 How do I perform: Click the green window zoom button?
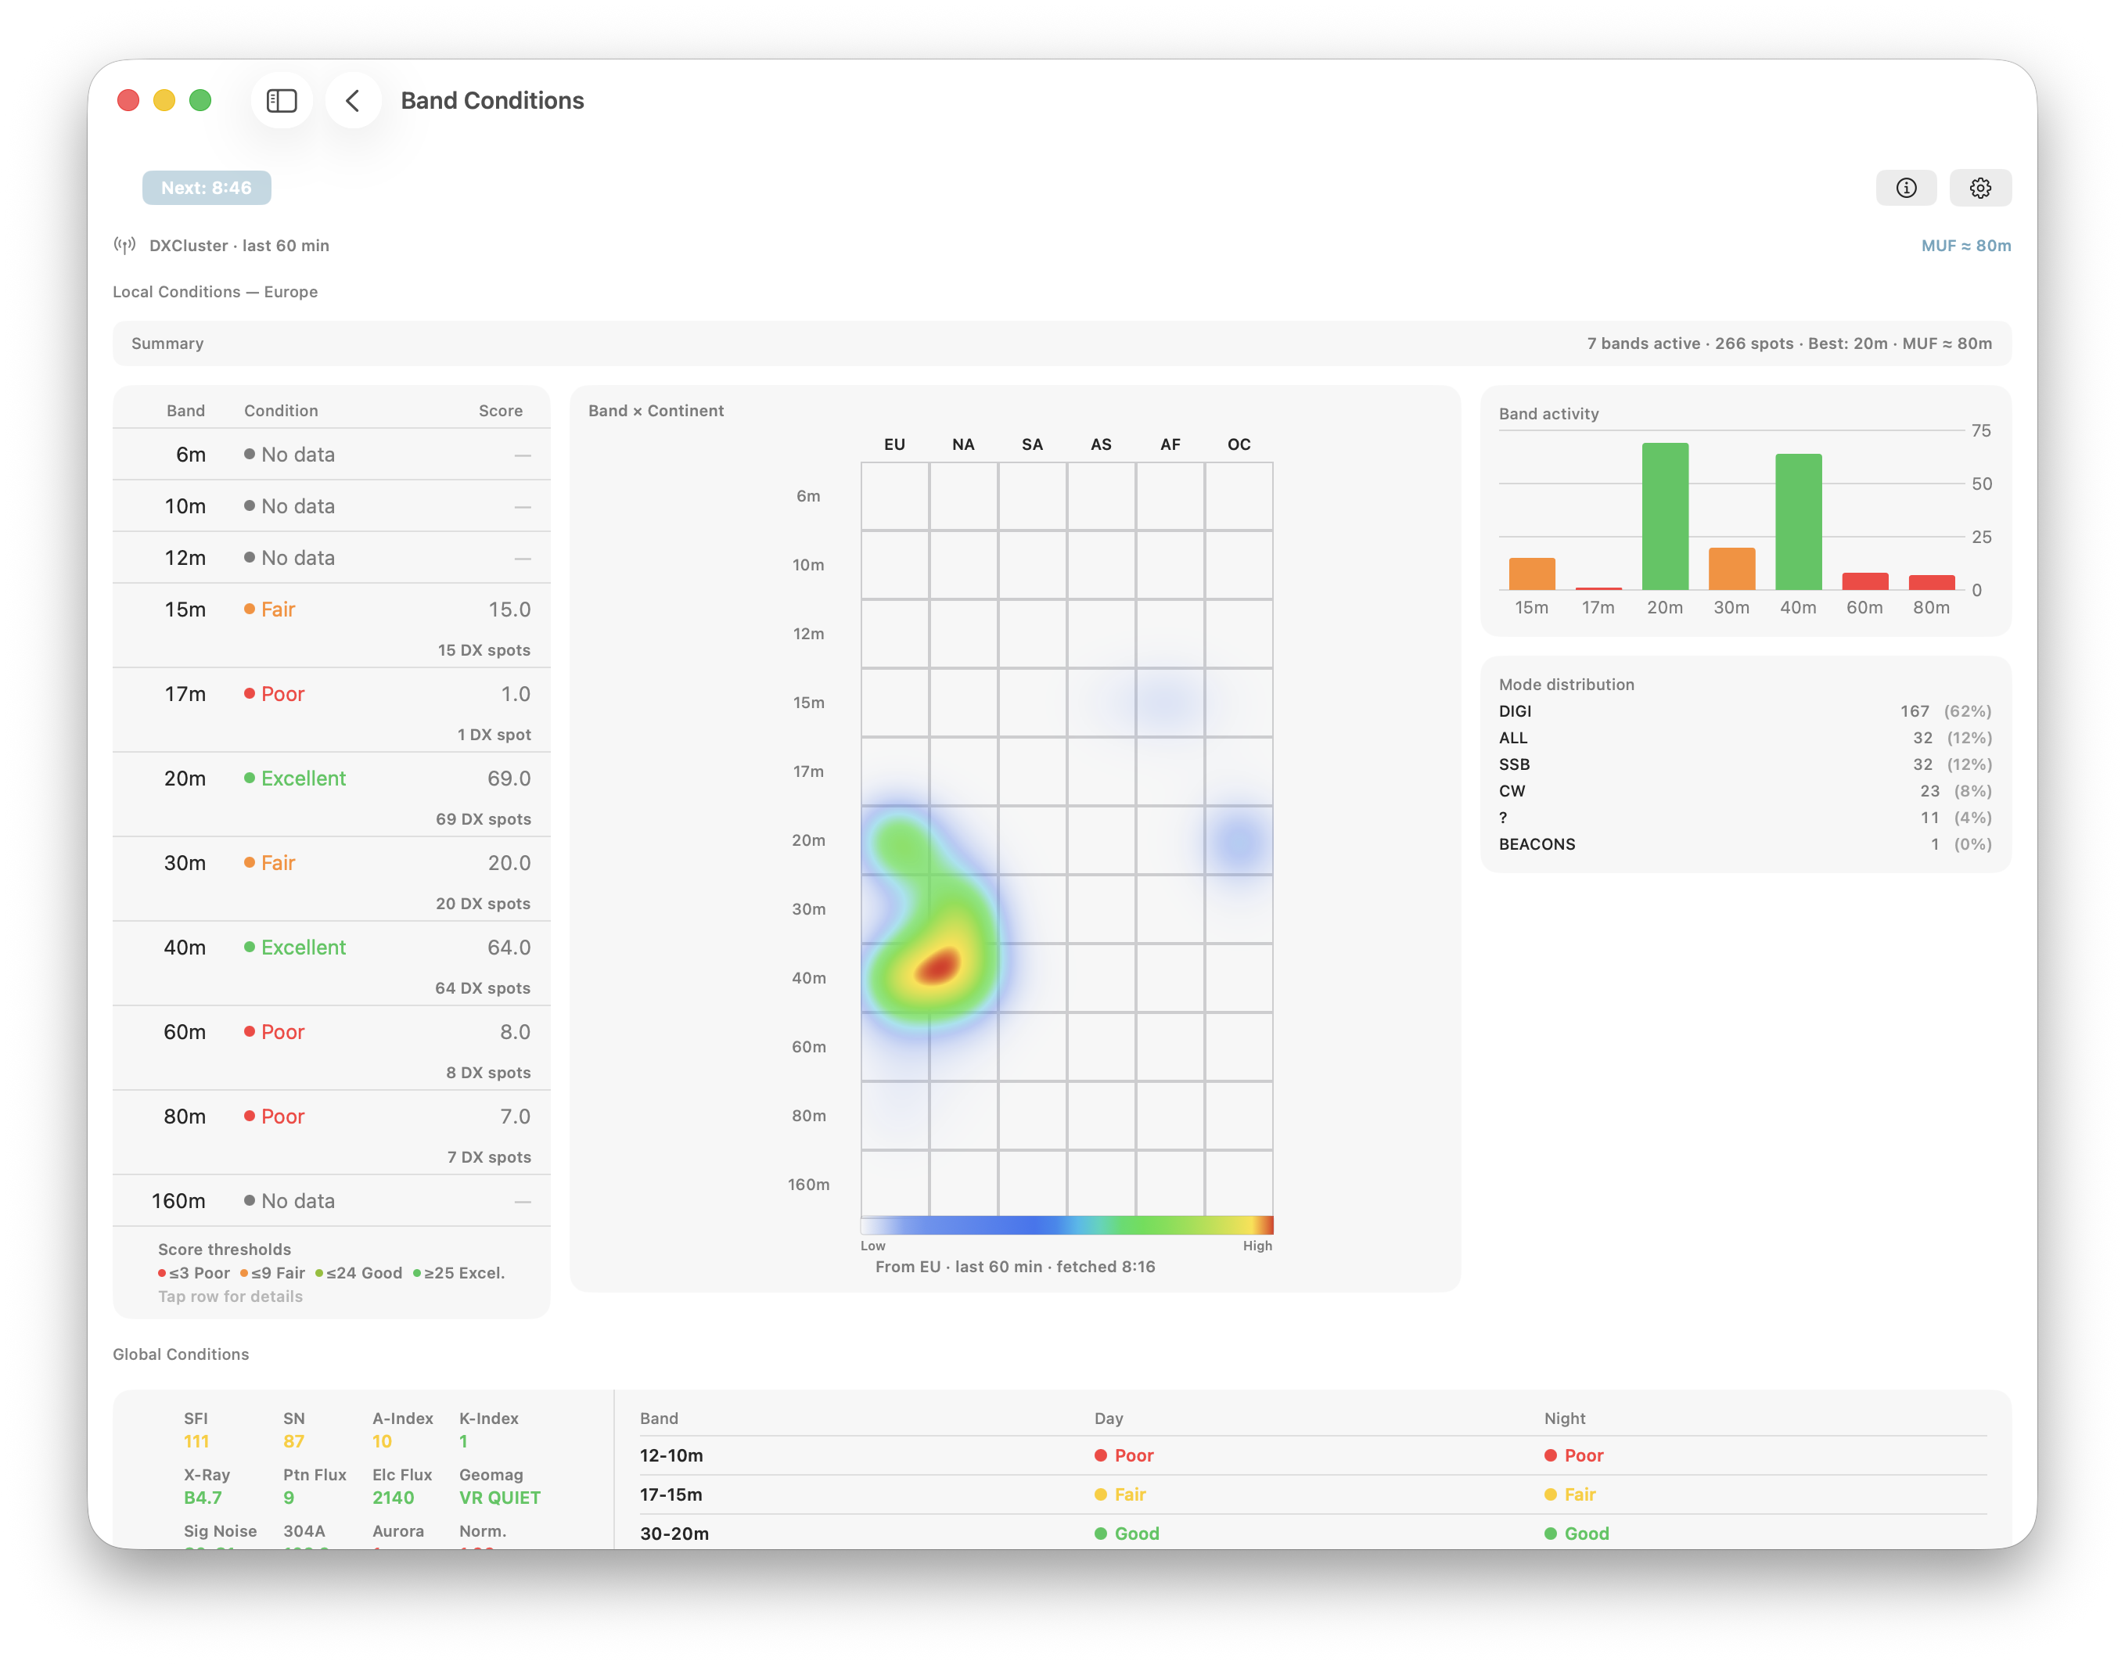click(201, 100)
